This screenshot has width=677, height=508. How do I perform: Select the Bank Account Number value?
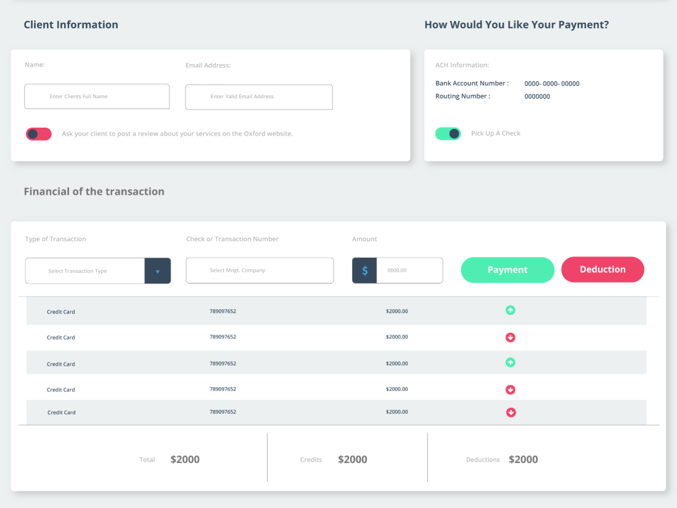(x=552, y=84)
